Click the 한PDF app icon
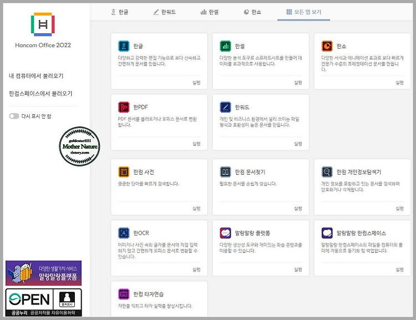Screen dimensions: 416x320 (x=123, y=107)
